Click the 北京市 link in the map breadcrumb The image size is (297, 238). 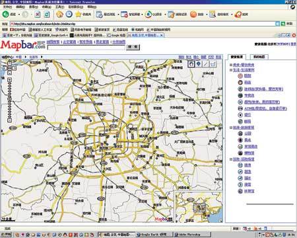tap(34, 57)
